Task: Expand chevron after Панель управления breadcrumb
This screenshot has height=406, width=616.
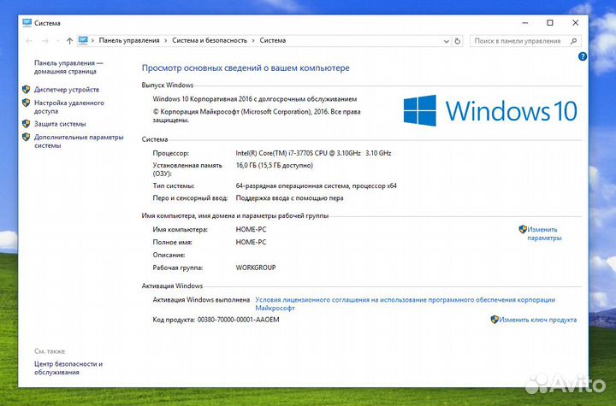Action: pyautogui.click(x=166, y=41)
